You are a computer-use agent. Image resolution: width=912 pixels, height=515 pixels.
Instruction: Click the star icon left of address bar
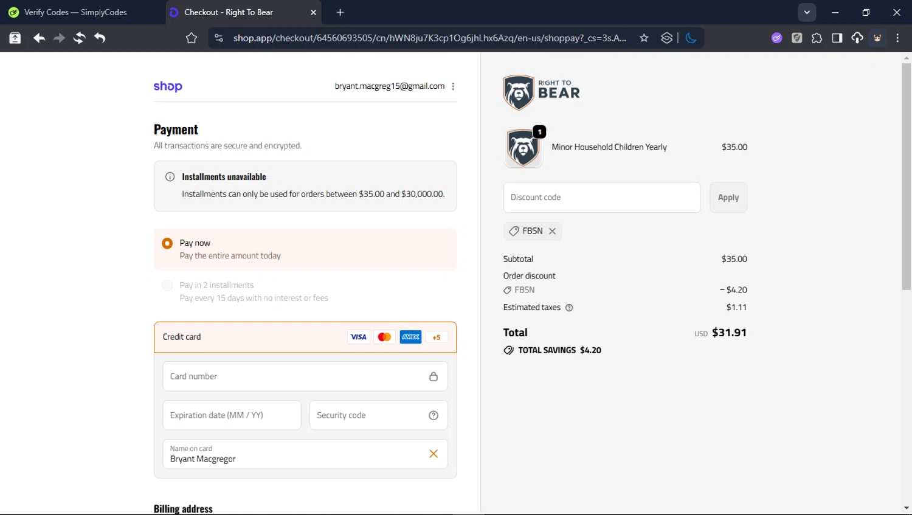(192, 38)
